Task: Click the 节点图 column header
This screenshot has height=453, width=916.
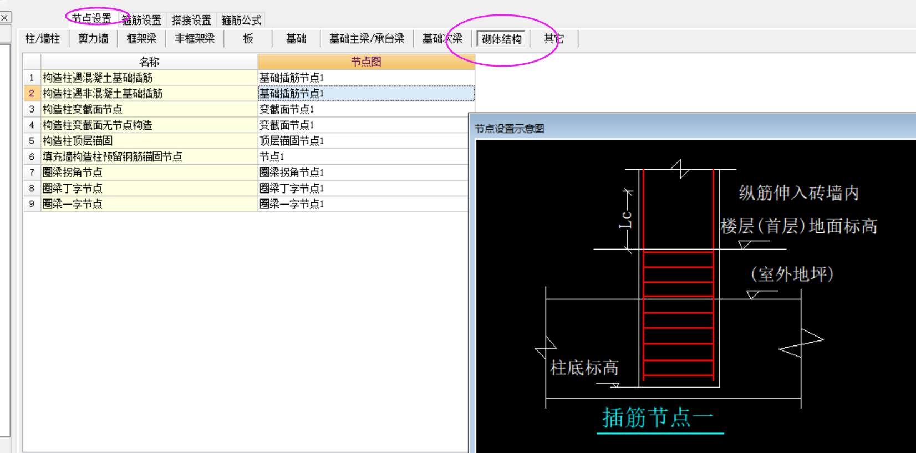Action: coord(366,62)
